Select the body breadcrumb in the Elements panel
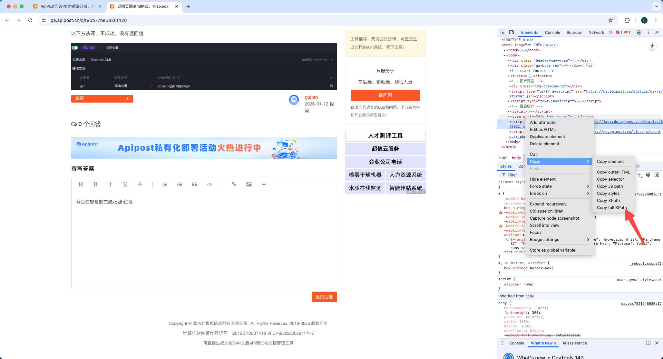 (516, 158)
